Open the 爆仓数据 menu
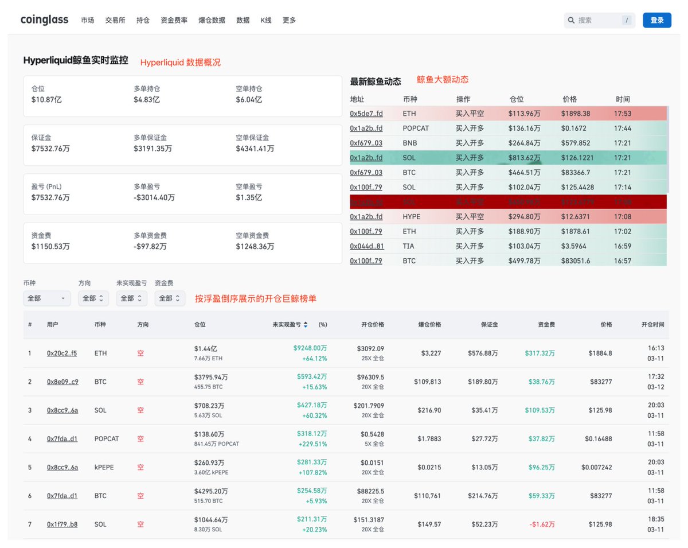This screenshot has height=548, width=688. [x=212, y=20]
